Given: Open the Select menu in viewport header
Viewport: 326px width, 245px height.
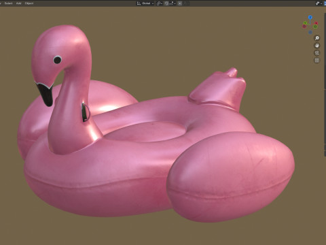Looking at the screenshot, I should [x=8, y=3].
